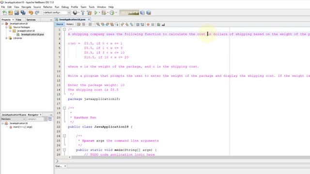Open the Members dropdown in Navigator
310x174 pixels.
point(13,119)
